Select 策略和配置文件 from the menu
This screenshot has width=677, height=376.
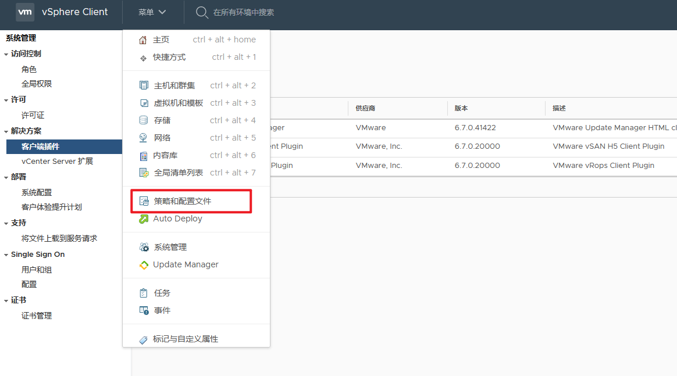(182, 201)
